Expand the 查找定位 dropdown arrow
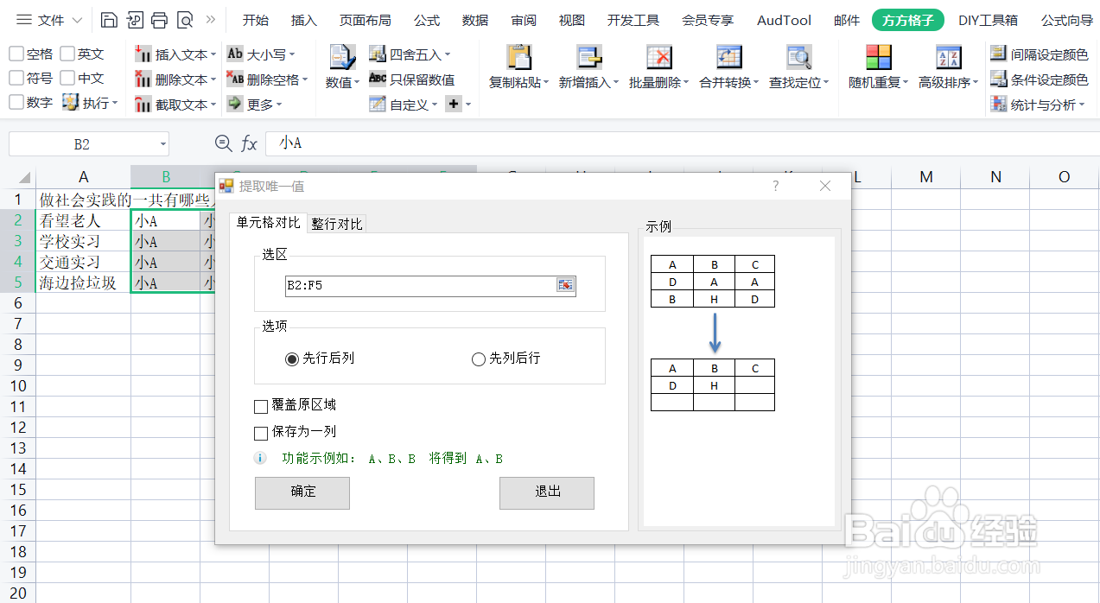This screenshot has height=603, width=1100. 826,84
